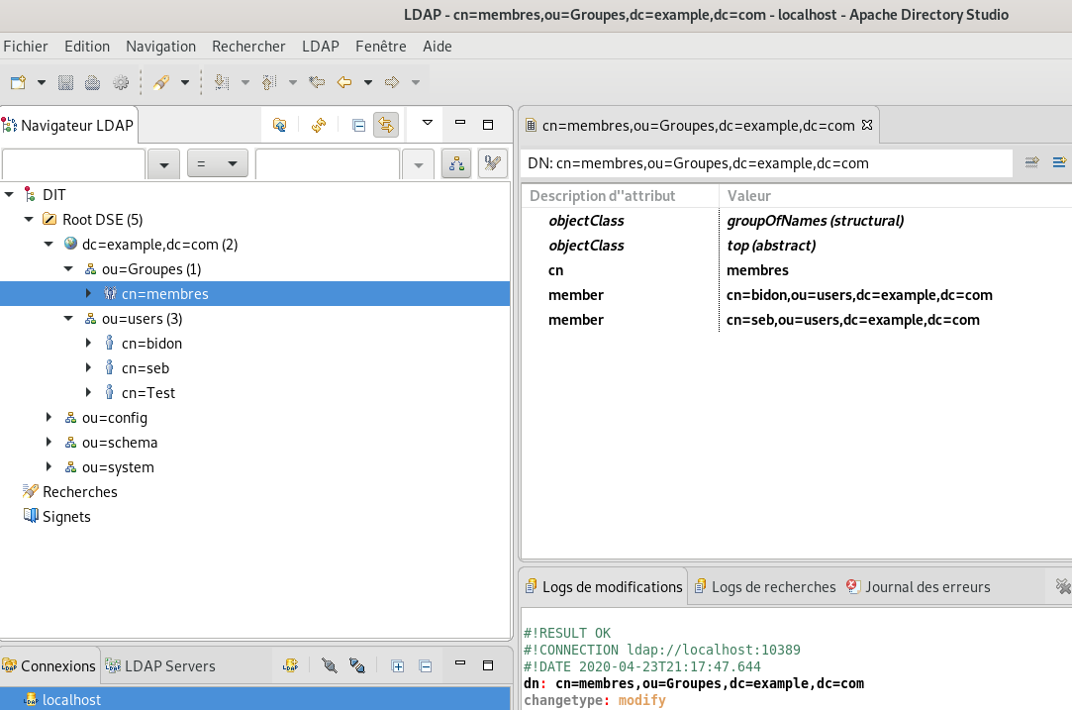Toggle the subtree scope button in quick search
The image size is (1072, 710).
click(456, 164)
